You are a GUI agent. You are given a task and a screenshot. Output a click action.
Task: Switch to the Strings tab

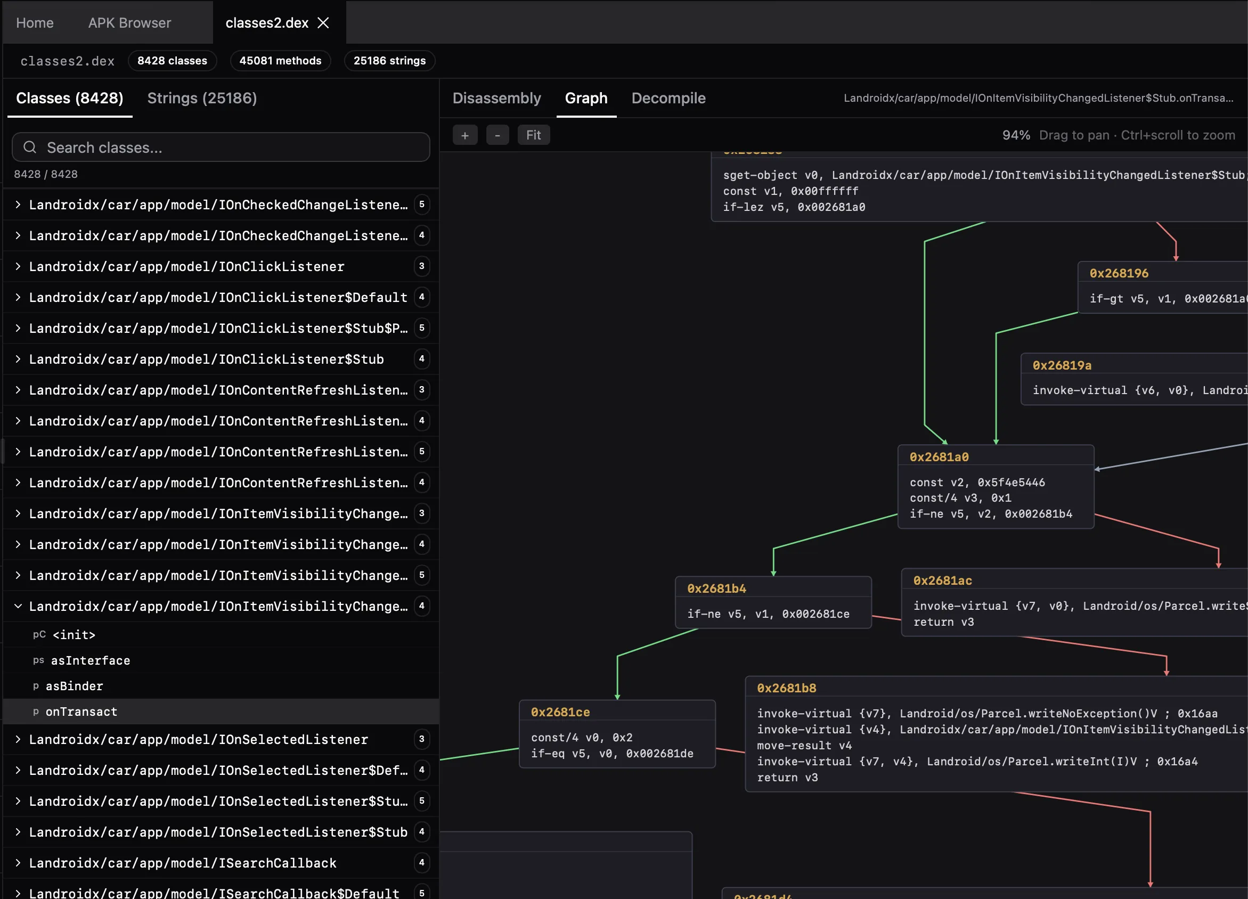pos(202,98)
